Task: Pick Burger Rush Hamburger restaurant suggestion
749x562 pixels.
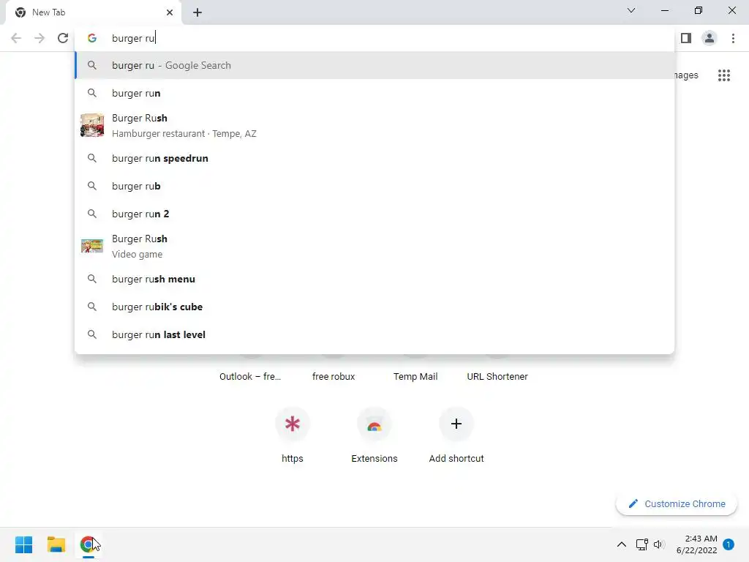Action: click(x=375, y=126)
